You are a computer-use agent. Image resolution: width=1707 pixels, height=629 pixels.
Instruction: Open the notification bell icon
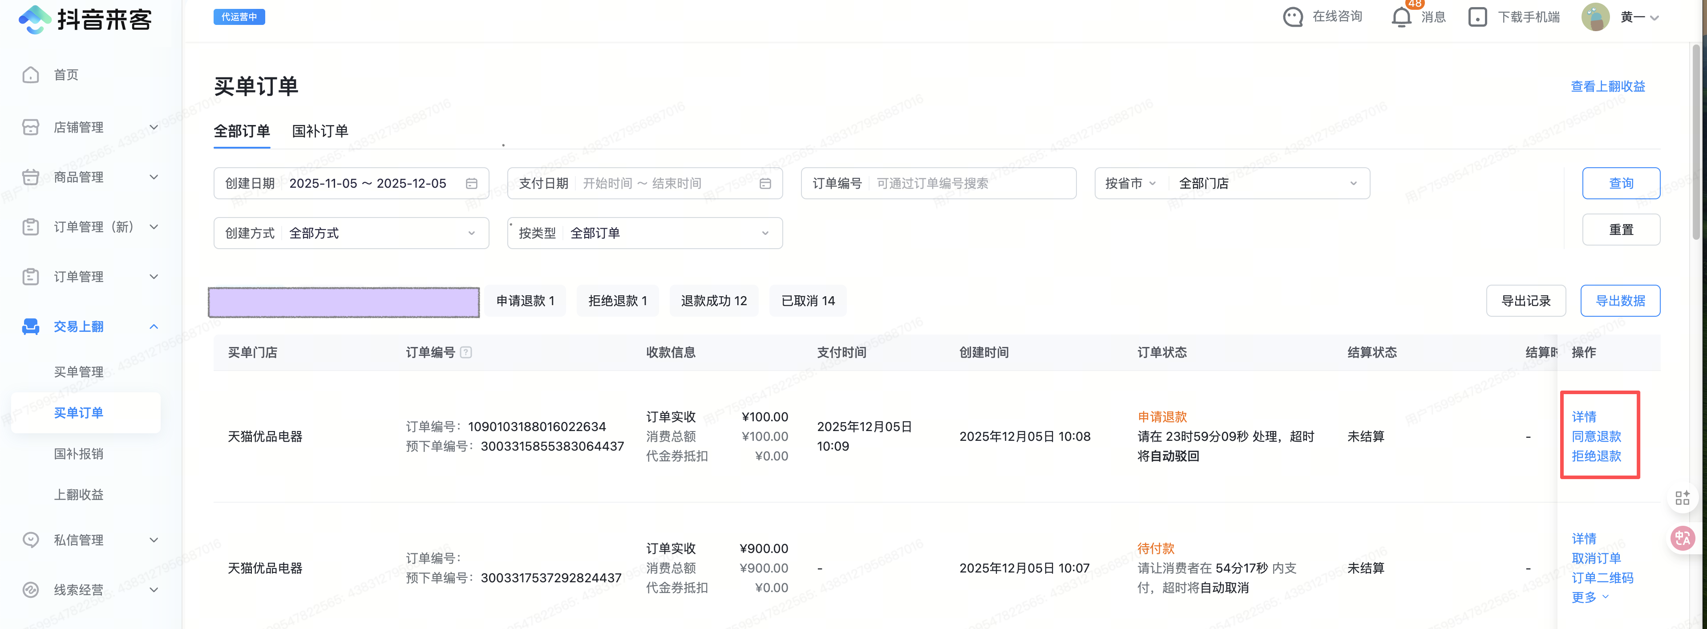[x=1401, y=17]
